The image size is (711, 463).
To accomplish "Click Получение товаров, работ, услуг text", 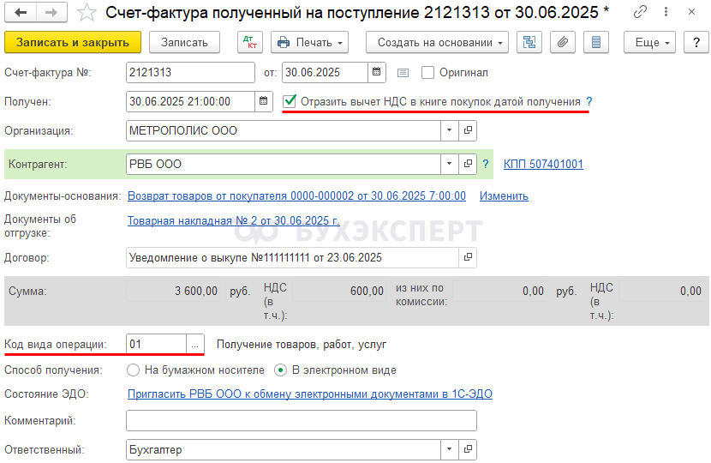I will coord(302,345).
